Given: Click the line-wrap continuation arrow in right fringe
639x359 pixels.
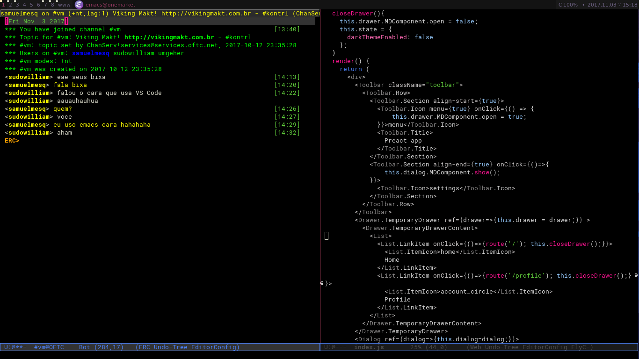Looking at the screenshot, I should (636, 276).
